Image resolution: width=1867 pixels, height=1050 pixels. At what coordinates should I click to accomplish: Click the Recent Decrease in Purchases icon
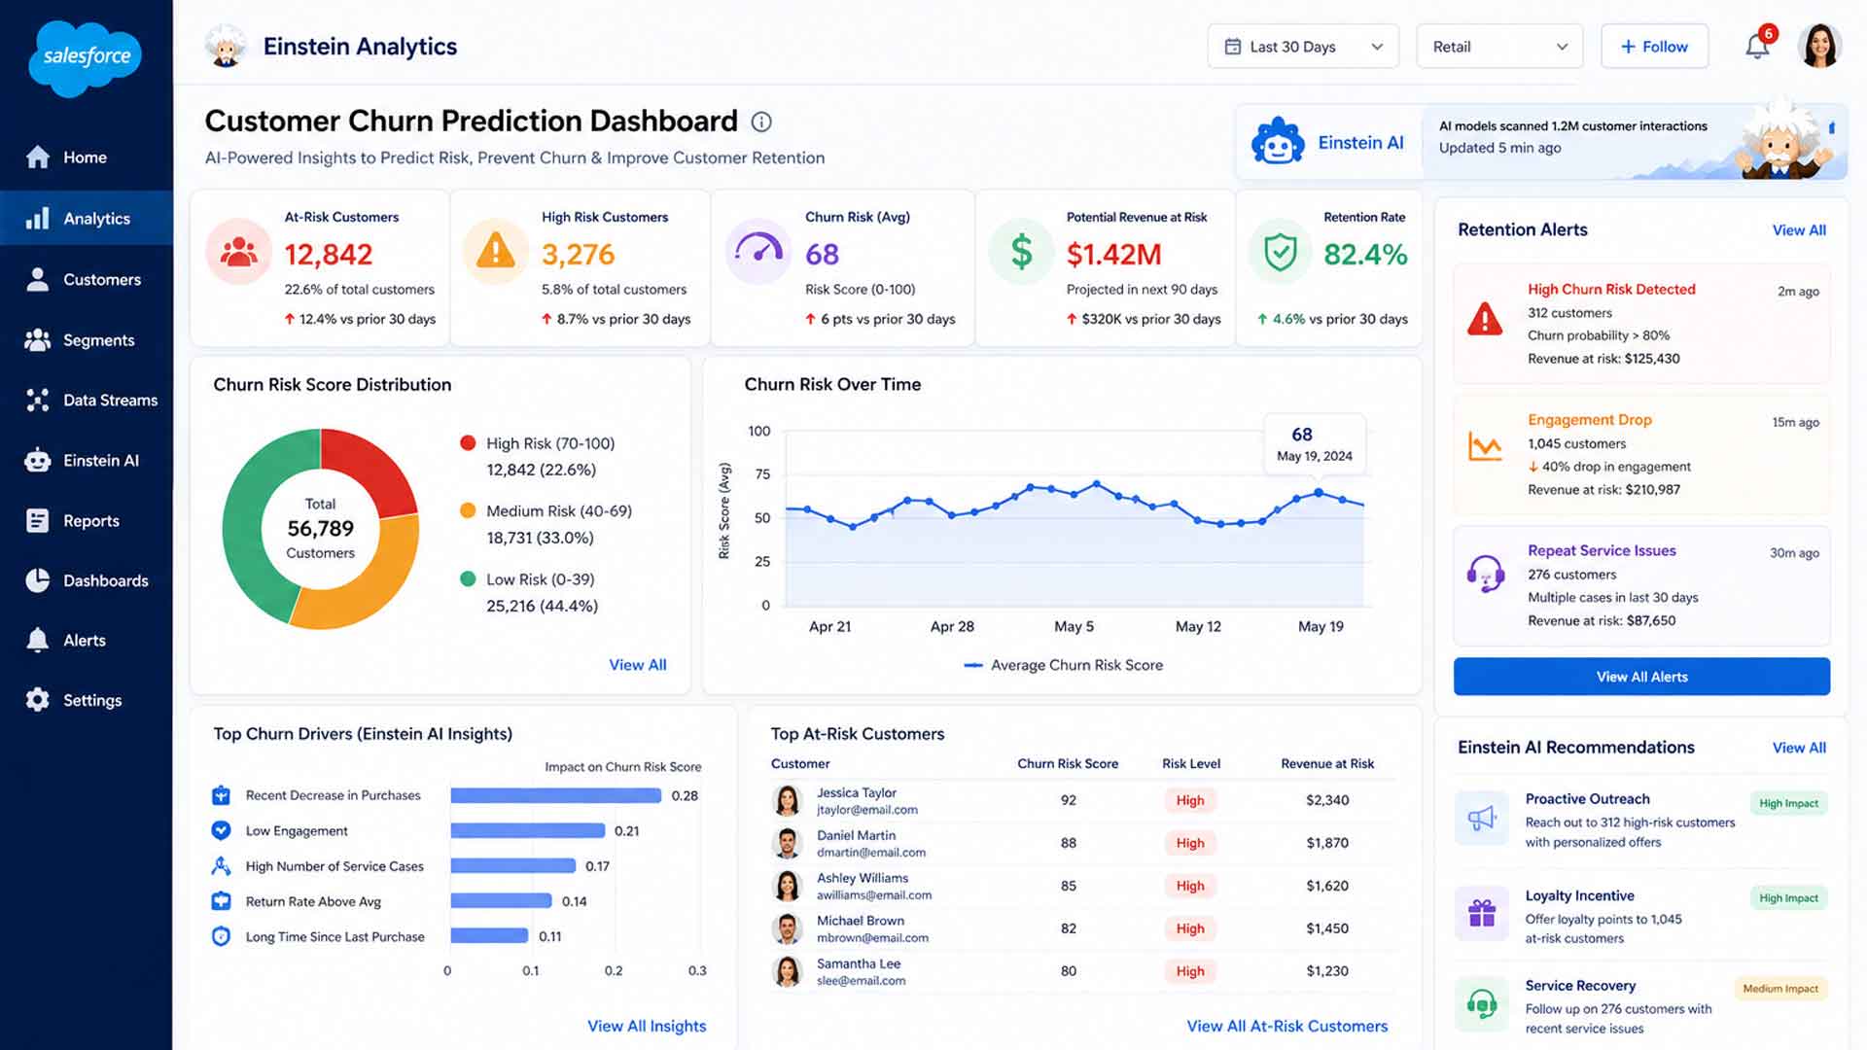click(221, 795)
